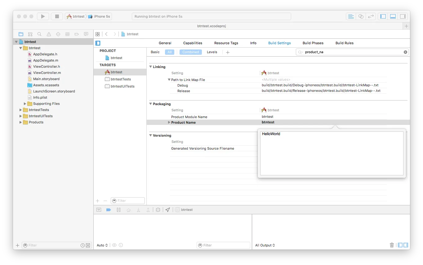Toggle the Utilities panel visibility
This screenshot has height=265, width=423.
pos(403,16)
